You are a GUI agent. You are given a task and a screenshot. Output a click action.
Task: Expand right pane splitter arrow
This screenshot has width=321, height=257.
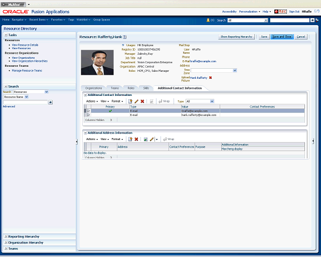coord(313,141)
